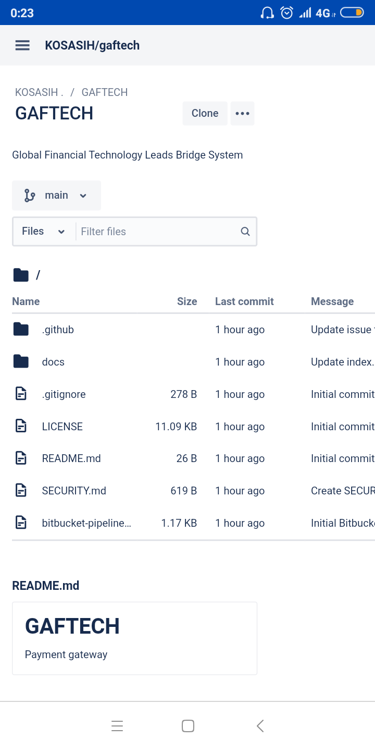Image resolution: width=375 pixels, height=751 pixels.
Task: Open the .gitignore file link
Action: (x=64, y=394)
